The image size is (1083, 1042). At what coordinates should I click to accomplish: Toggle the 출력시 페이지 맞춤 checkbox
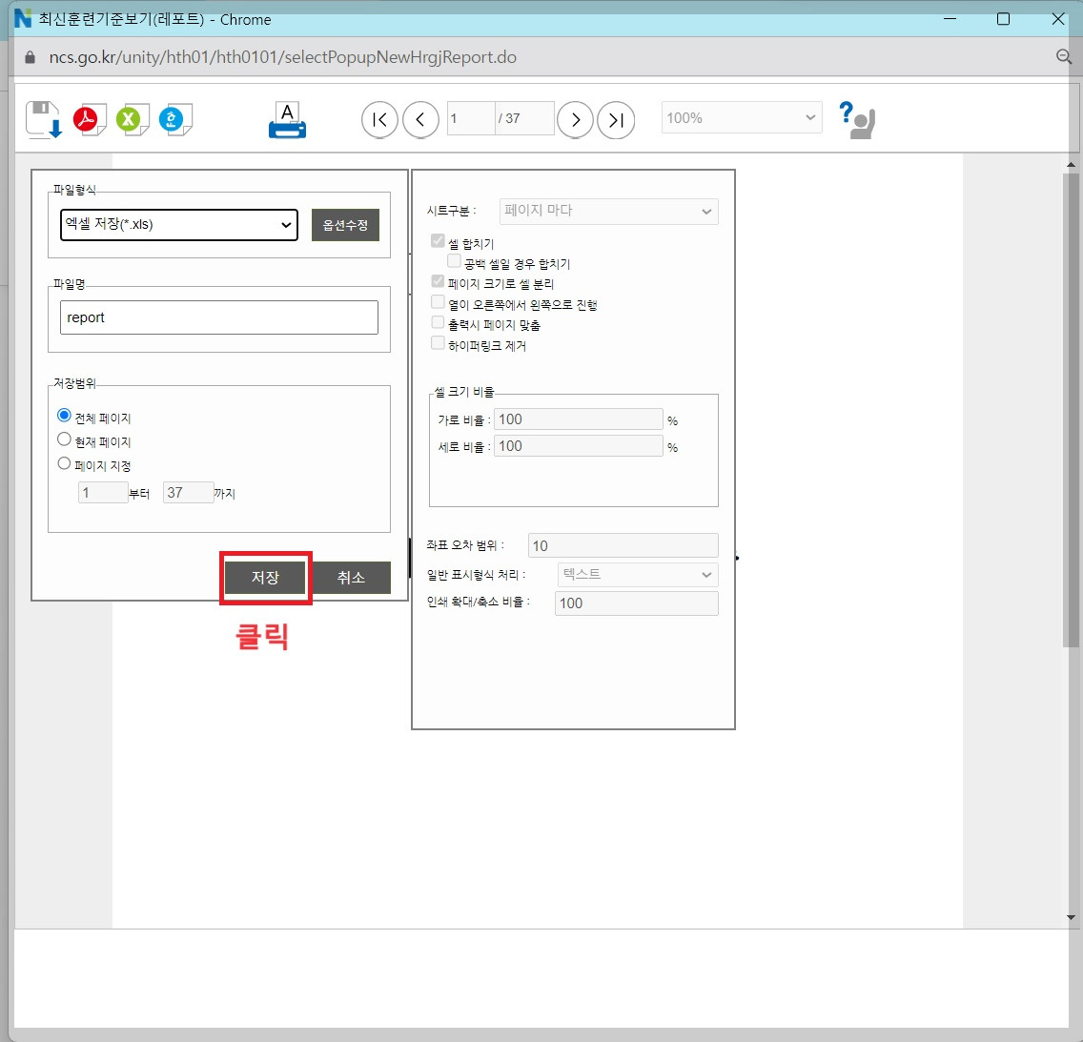pos(438,322)
